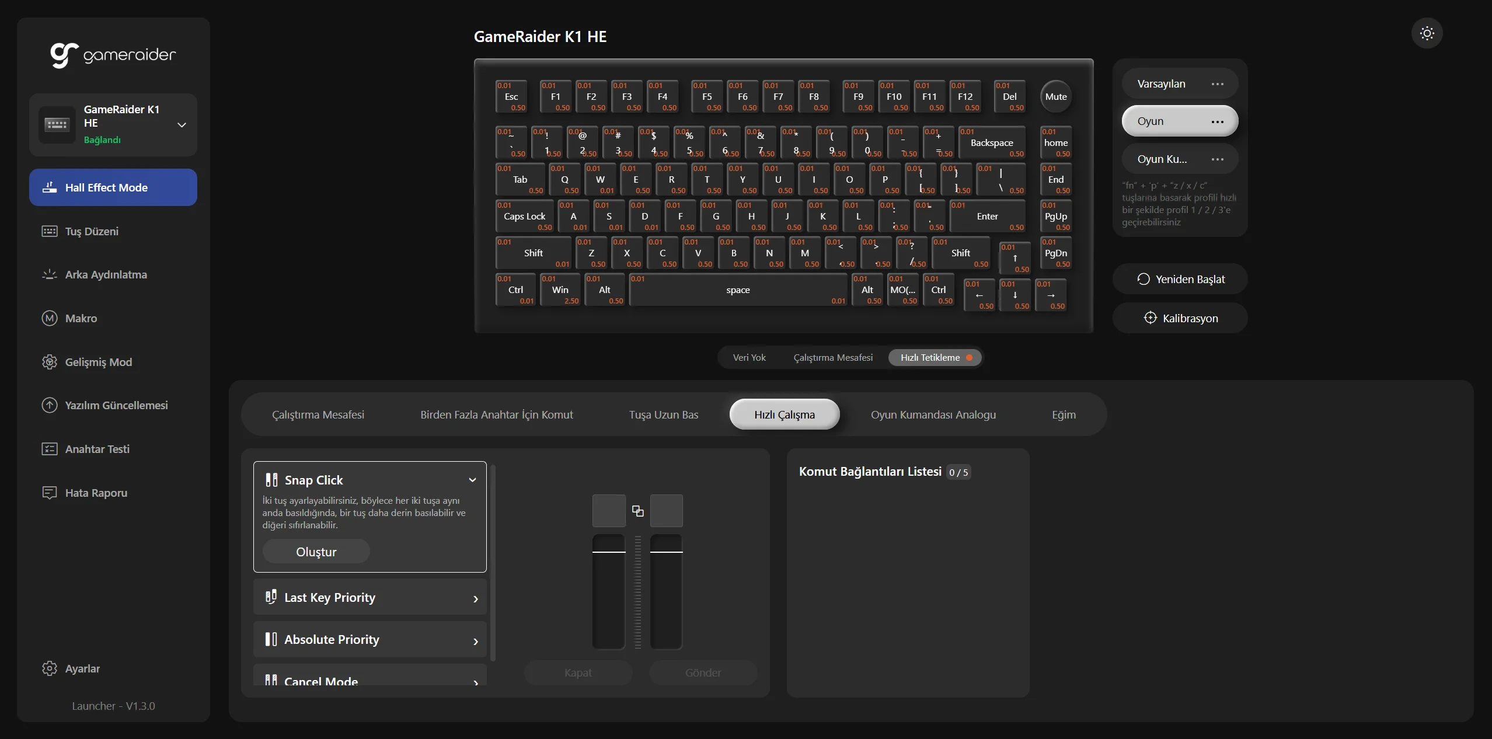The width and height of the screenshot is (1492, 739).
Task: Open Anahtar Testi icon in sidebar
Action: [50, 449]
